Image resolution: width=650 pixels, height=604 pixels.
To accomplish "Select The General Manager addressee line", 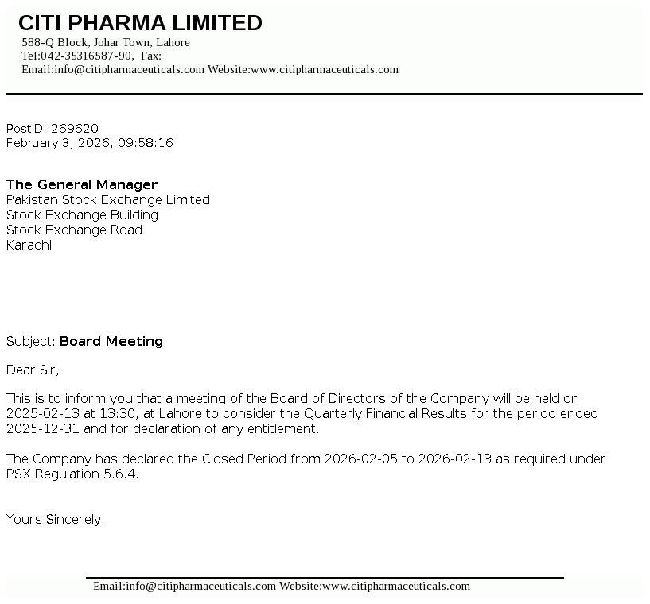I will [x=82, y=184].
